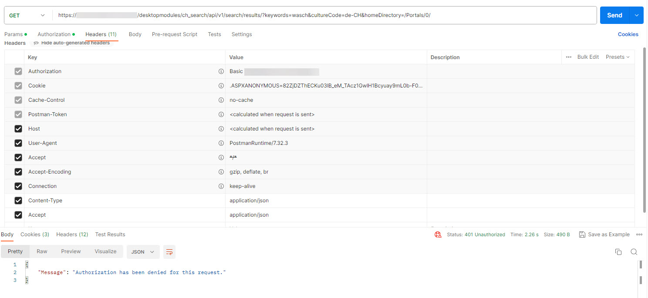The image size is (648, 298).
Task: Open the JSON format dropdown
Action: click(x=142, y=252)
